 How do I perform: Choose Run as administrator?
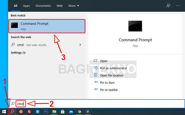[114, 68]
